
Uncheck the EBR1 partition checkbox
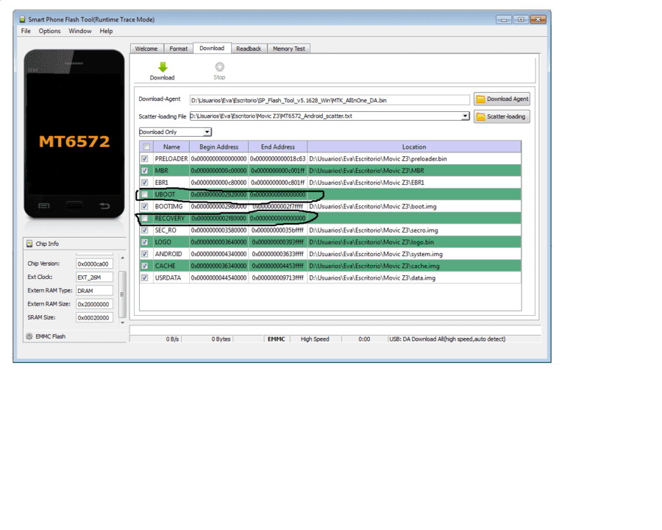click(145, 183)
